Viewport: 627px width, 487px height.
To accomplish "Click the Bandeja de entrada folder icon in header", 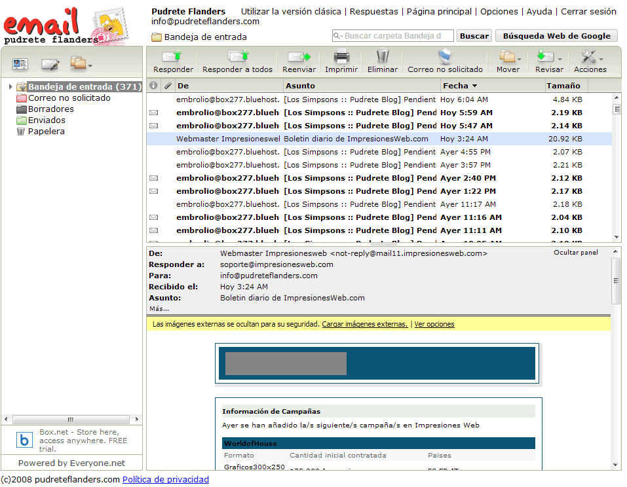I will [157, 37].
